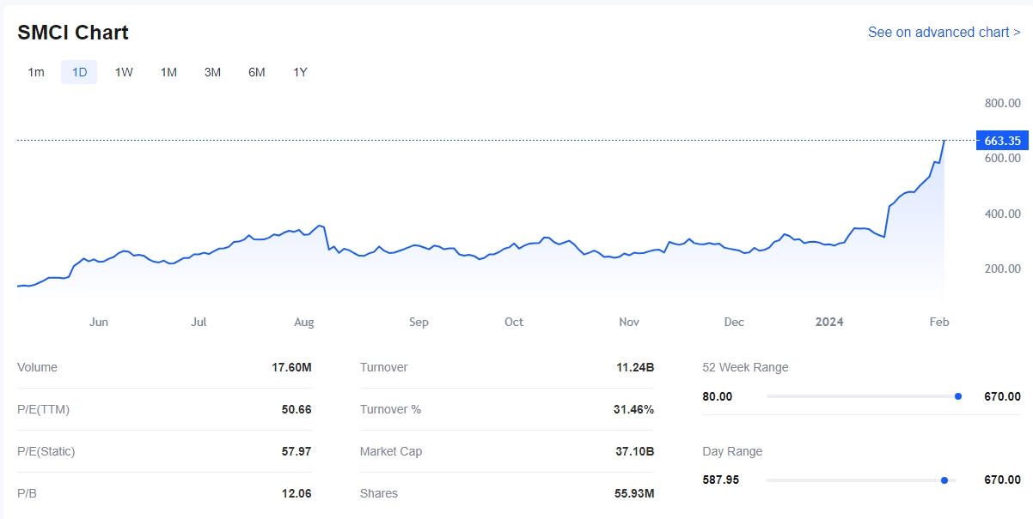Click the chart peak at line end
This screenshot has height=519, width=1033.
tap(944, 141)
